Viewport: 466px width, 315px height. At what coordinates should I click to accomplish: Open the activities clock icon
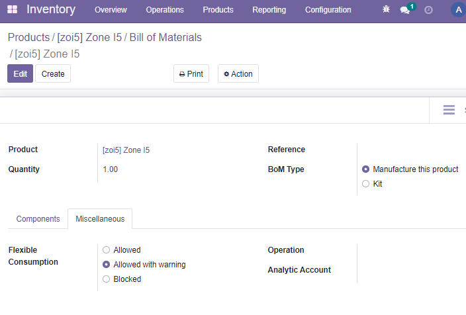tap(428, 10)
